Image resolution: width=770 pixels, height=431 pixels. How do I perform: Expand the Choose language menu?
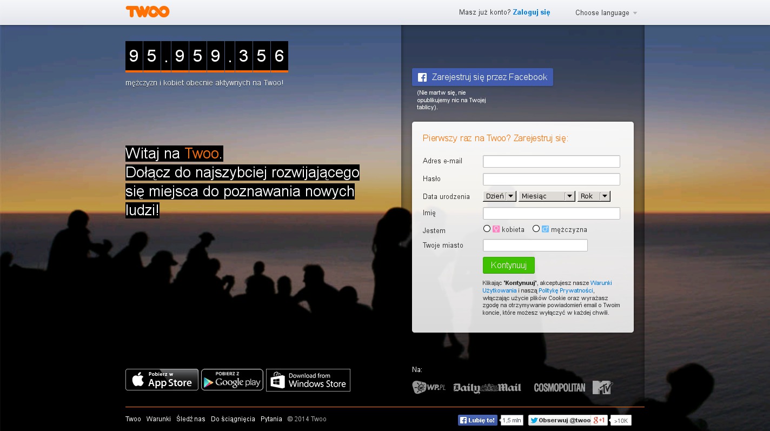click(x=606, y=12)
